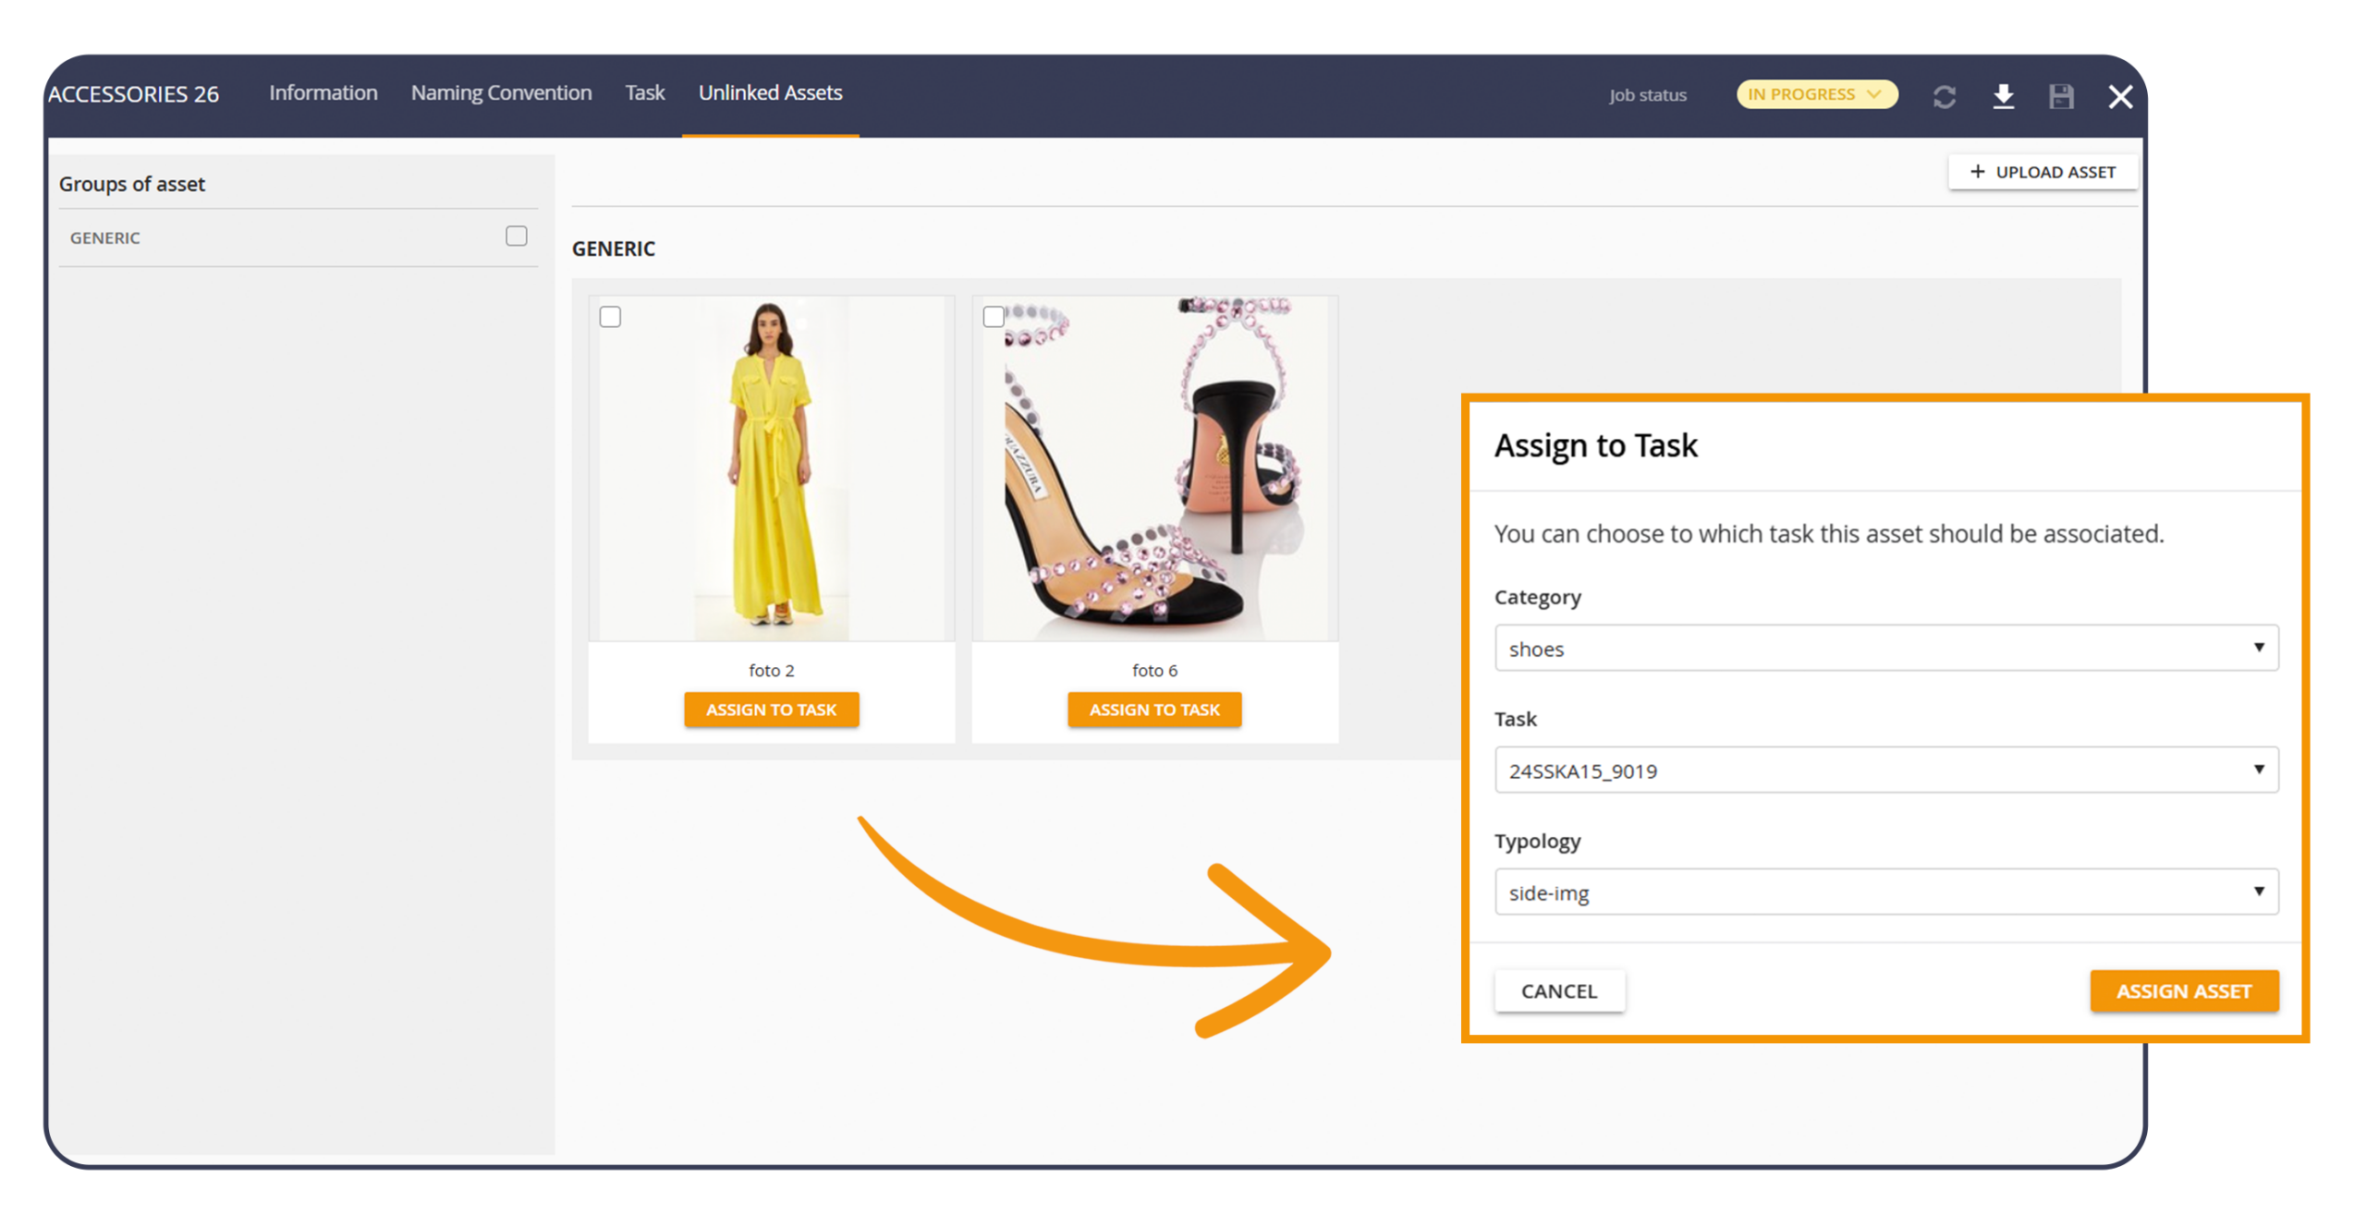Screen dimensions: 2366x1226
Task: Click the refresh sync icon
Action: coord(1944,97)
